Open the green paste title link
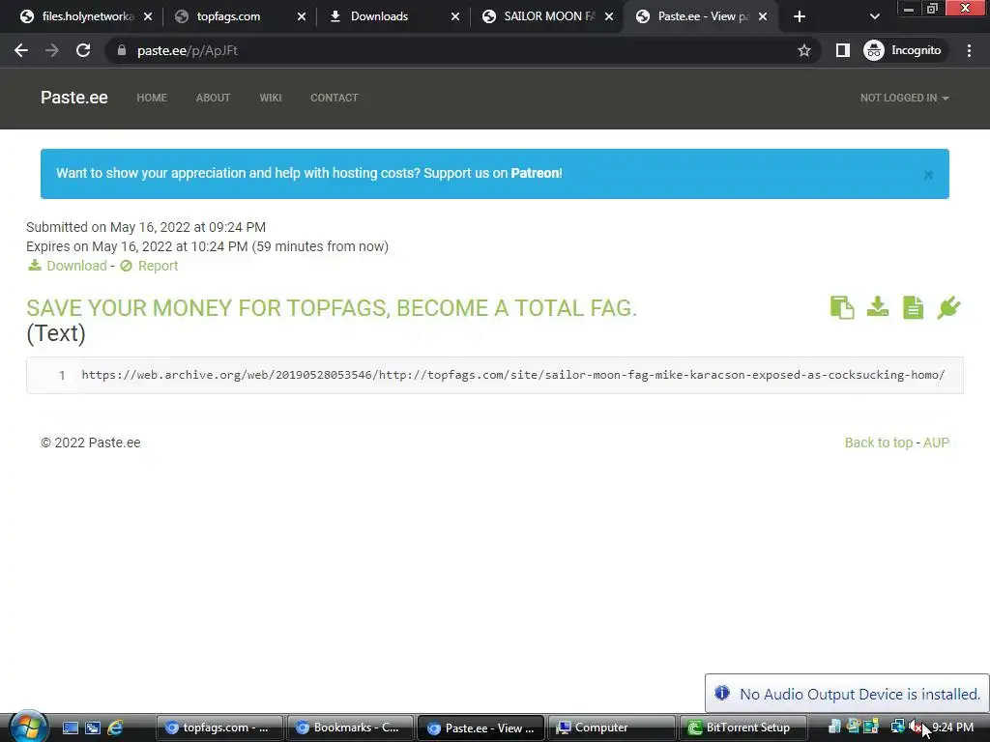Image resolution: width=990 pixels, height=742 pixels. [x=332, y=308]
